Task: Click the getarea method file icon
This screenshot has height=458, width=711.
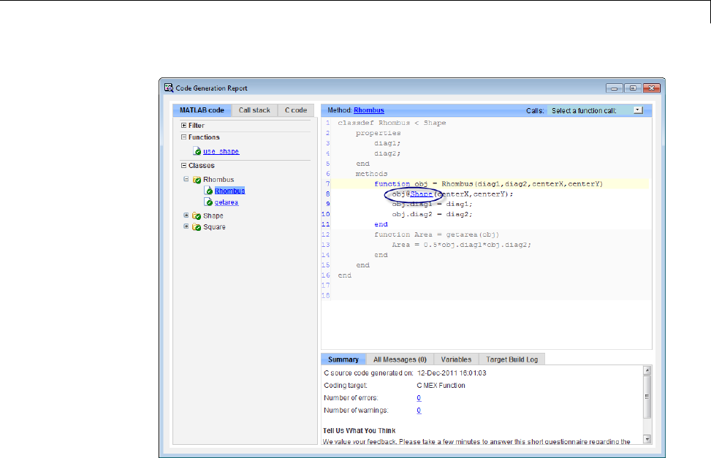Action: click(x=209, y=202)
